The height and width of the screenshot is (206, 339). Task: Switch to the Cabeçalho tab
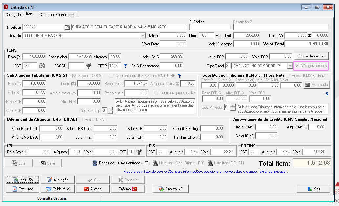[x=13, y=15]
